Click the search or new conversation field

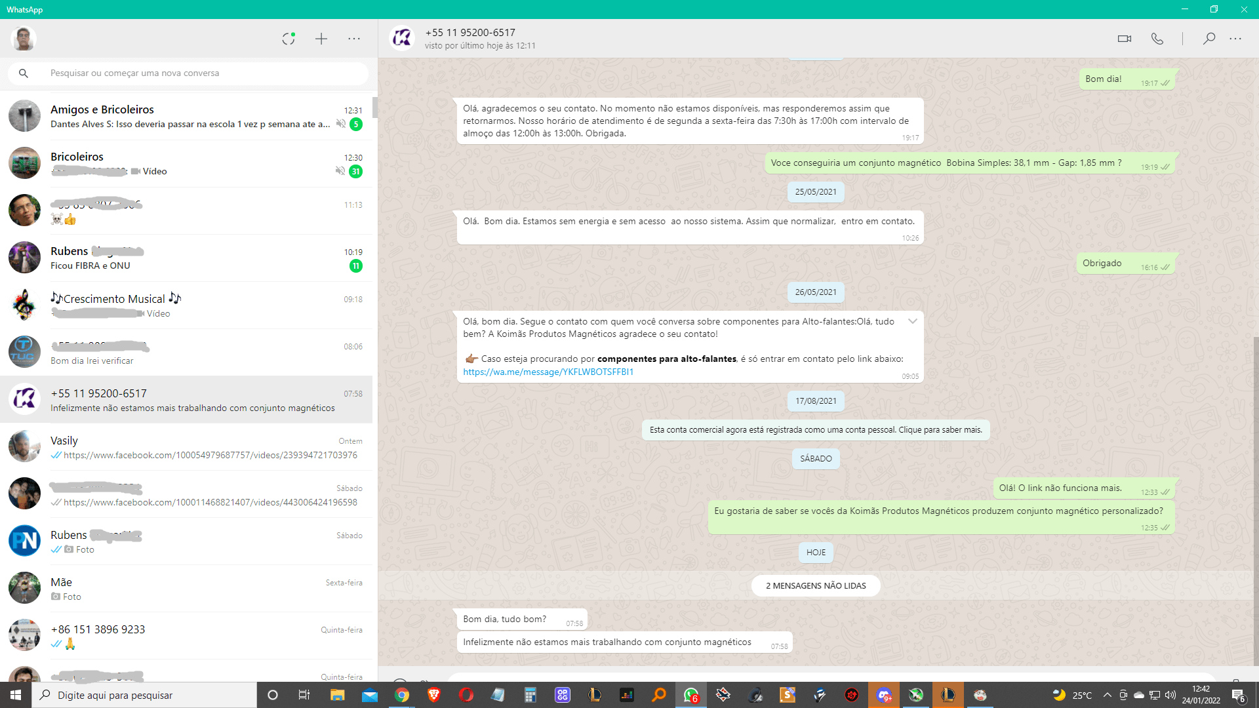pyautogui.click(x=188, y=73)
